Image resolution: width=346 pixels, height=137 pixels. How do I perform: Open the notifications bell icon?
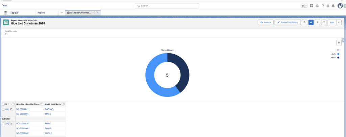click(333, 6)
